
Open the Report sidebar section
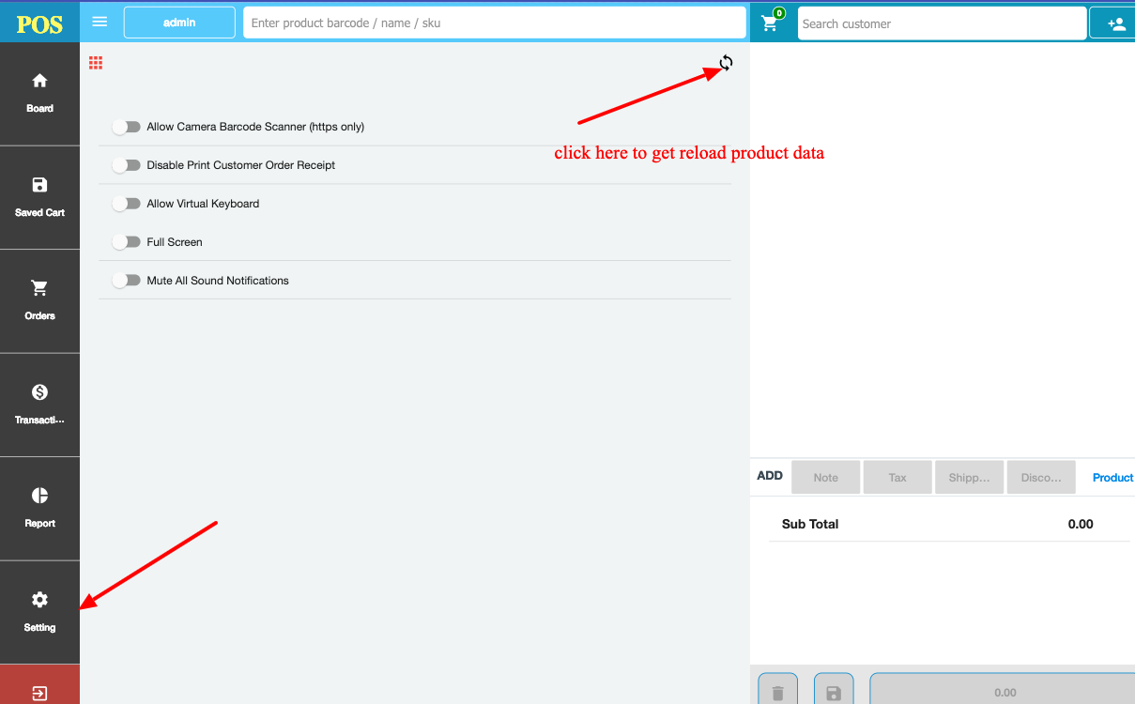[x=39, y=508]
